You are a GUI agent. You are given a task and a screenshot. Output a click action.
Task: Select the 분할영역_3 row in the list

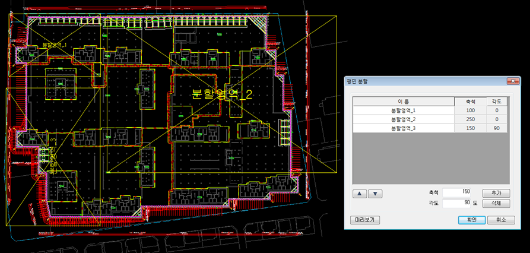[403, 128]
